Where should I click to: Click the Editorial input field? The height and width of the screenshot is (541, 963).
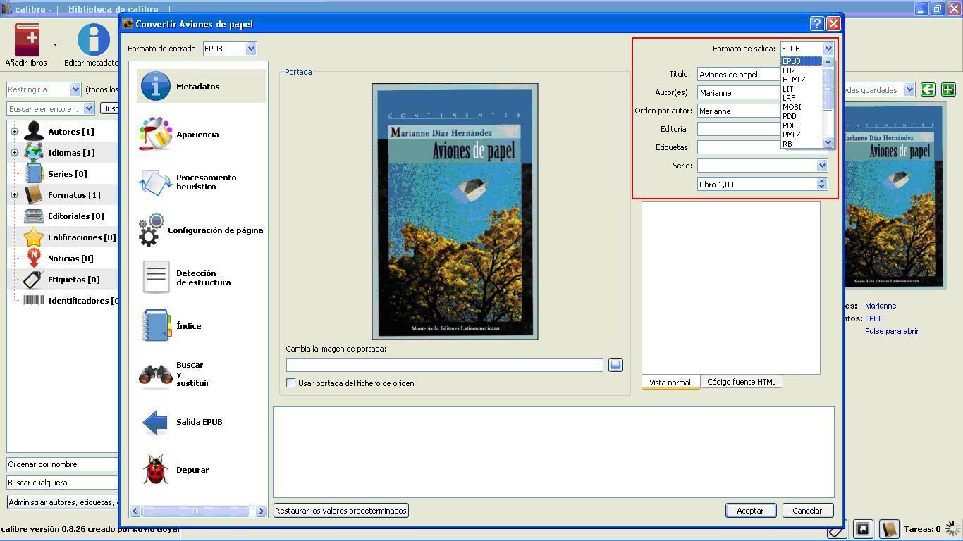[x=739, y=129]
